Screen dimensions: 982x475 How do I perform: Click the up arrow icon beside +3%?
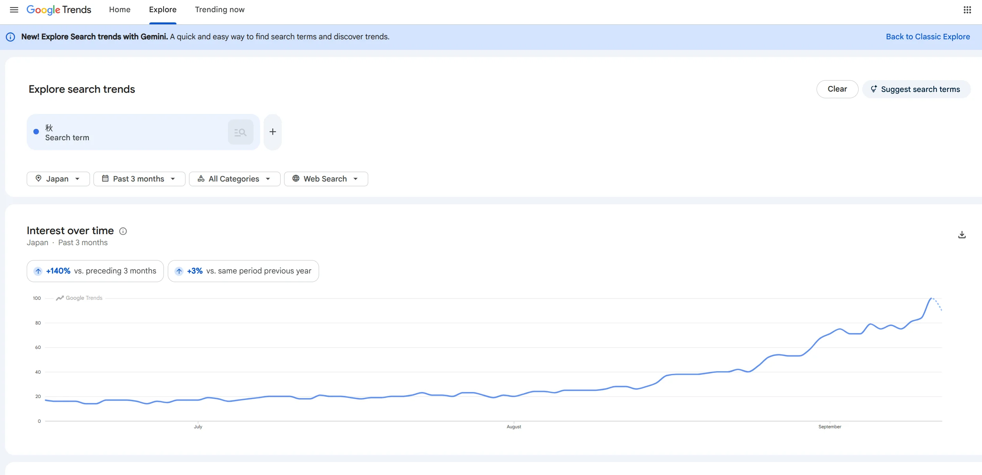[x=179, y=271]
